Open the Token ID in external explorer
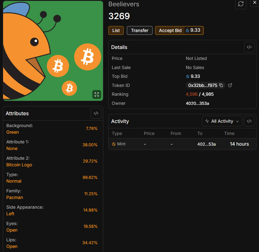Image resolution: width=259 pixels, height=252 pixels. pyautogui.click(x=230, y=85)
